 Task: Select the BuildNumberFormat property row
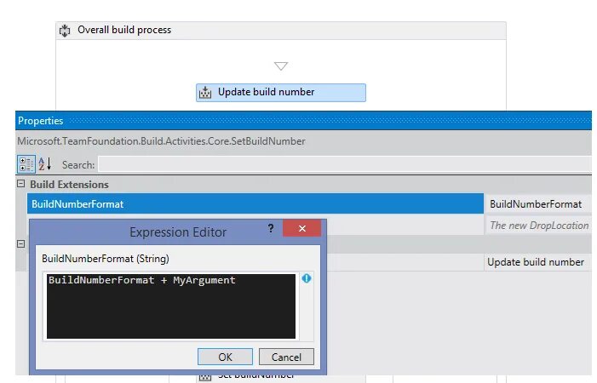pos(255,203)
